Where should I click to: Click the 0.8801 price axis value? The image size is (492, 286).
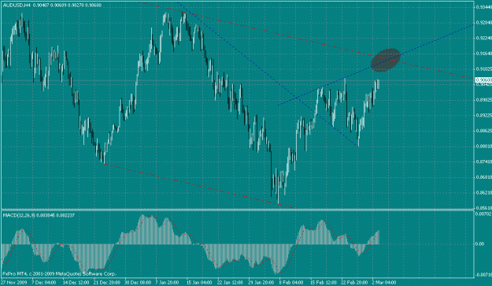(x=485, y=147)
